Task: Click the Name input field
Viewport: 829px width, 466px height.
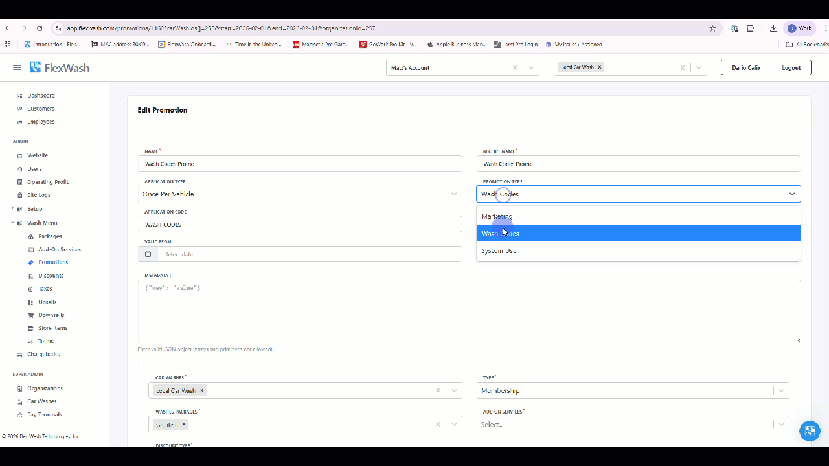Action: (x=300, y=164)
